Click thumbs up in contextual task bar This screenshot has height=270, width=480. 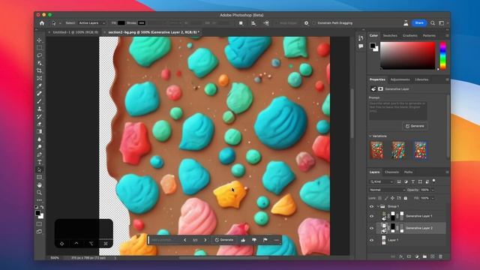pyautogui.click(x=243, y=240)
